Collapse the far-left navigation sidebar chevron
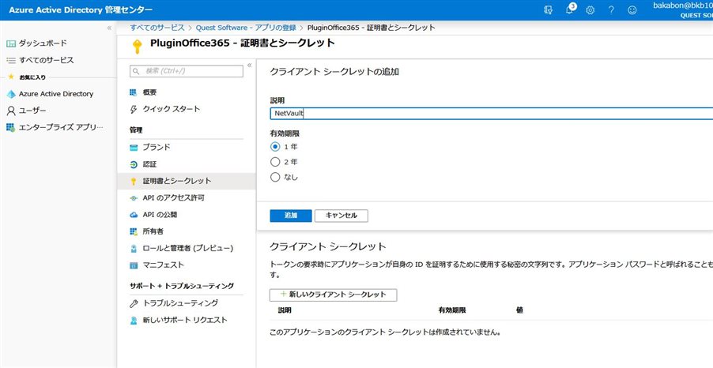Viewport: 713px width, 368px height. pyautogui.click(x=109, y=28)
